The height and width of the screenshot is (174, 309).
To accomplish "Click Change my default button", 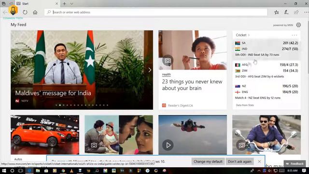I will pyautogui.click(x=208, y=161).
